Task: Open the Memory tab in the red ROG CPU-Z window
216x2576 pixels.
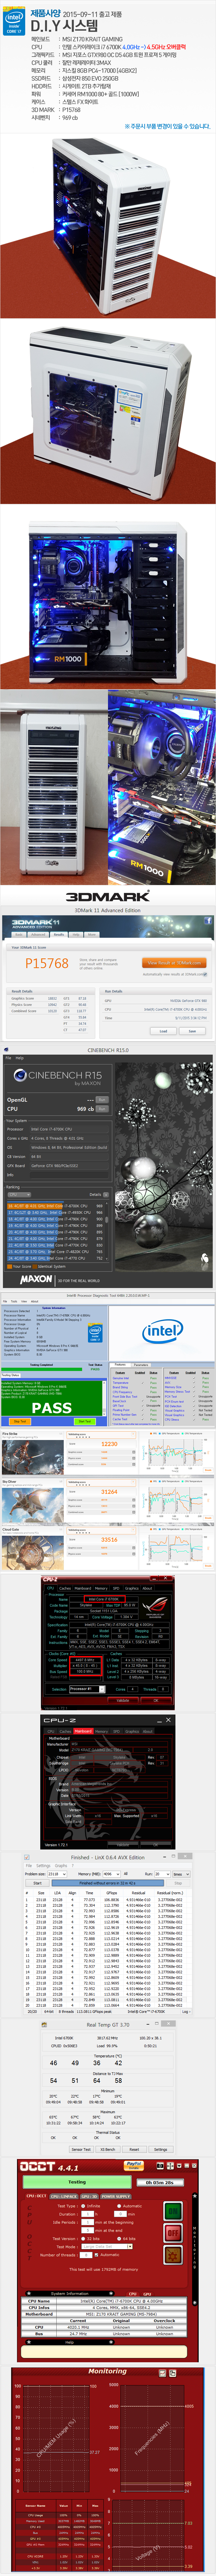Action: coord(101,1588)
